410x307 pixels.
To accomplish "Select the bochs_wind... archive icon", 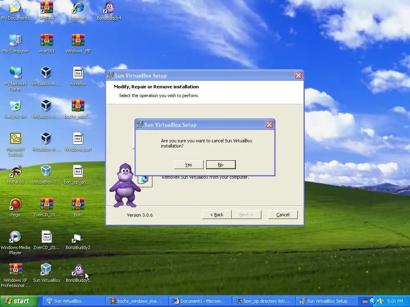I will (x=78, y=109).
